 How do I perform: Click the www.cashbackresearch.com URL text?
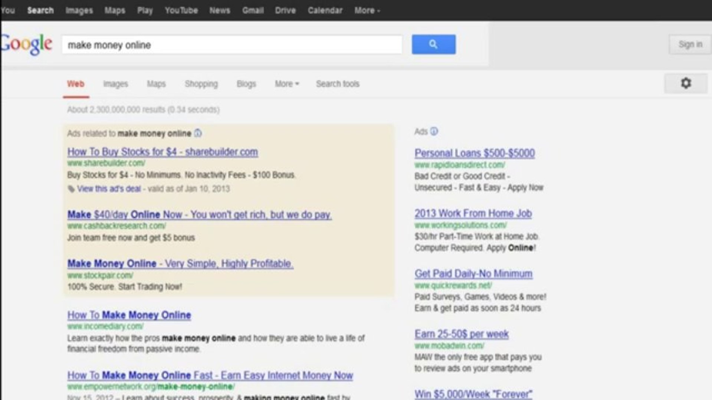click(117, 226)
